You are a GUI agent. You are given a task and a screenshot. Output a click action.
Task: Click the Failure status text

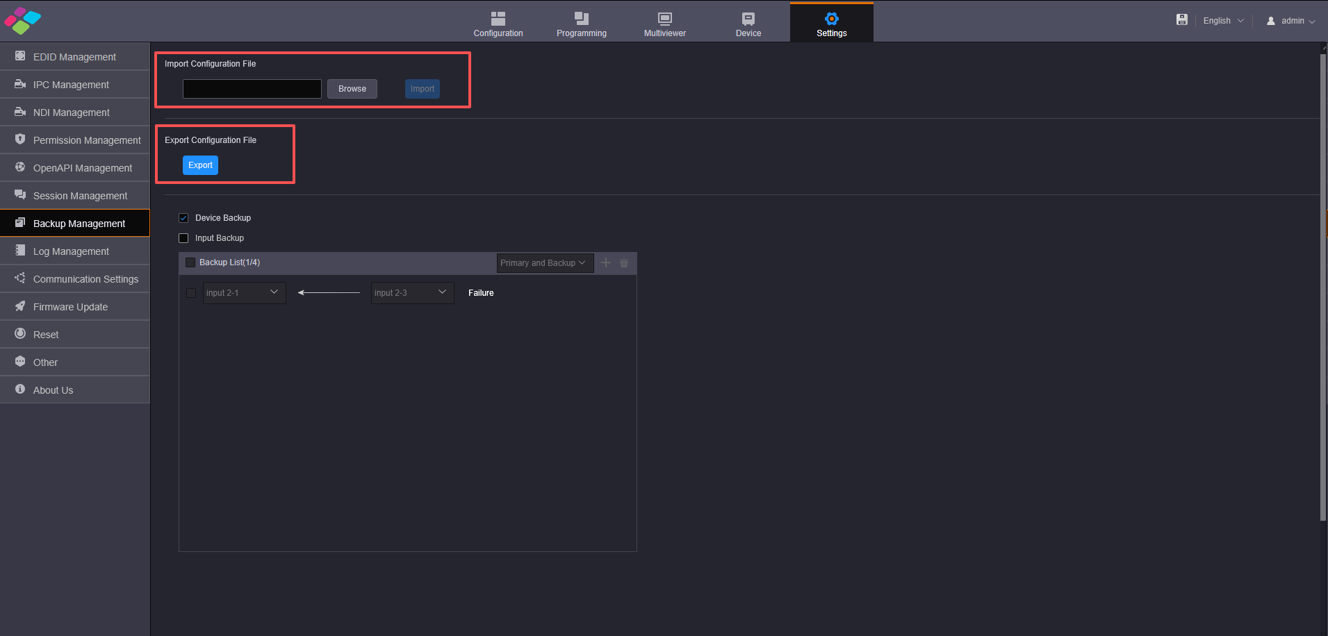tap(481, 293)
